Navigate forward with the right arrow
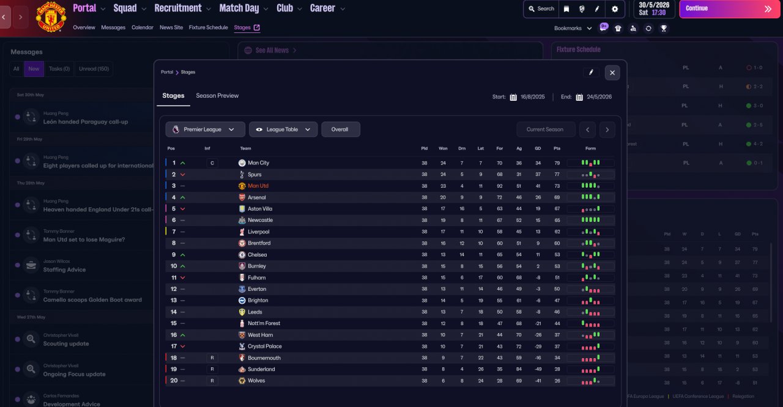 tap(20, 17)
